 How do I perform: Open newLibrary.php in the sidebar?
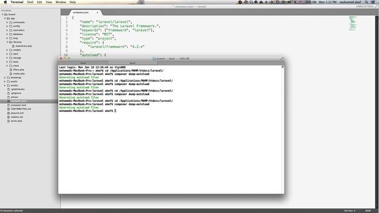pyautogui.click(x=24, y=46)
